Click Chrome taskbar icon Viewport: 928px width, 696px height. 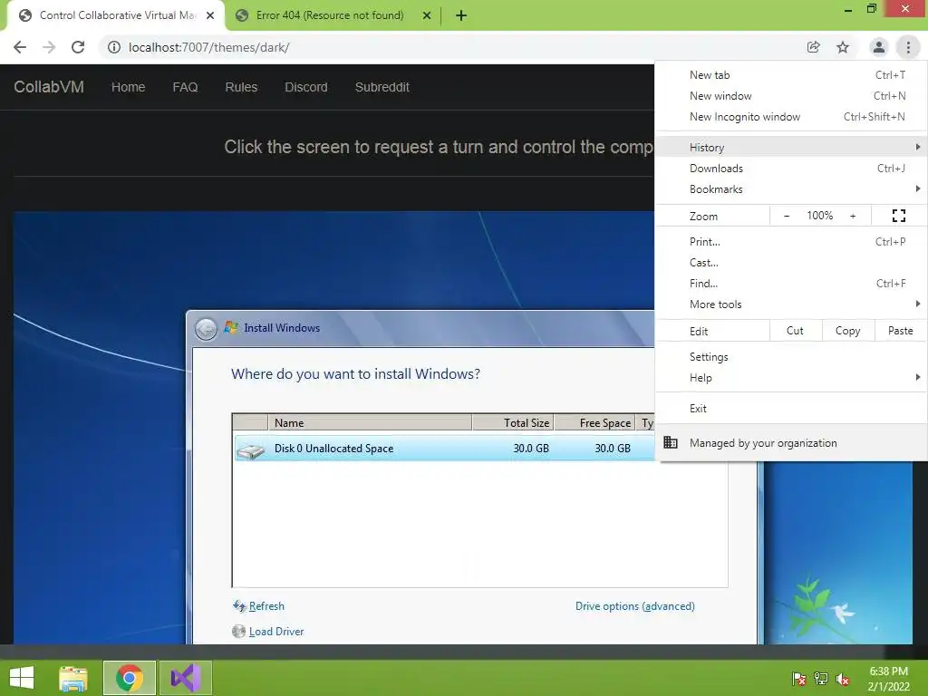point(130,678)
